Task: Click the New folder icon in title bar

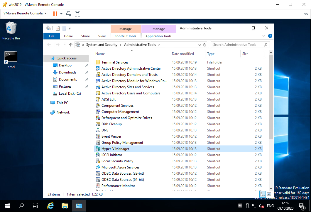Action: coord(64,28)
